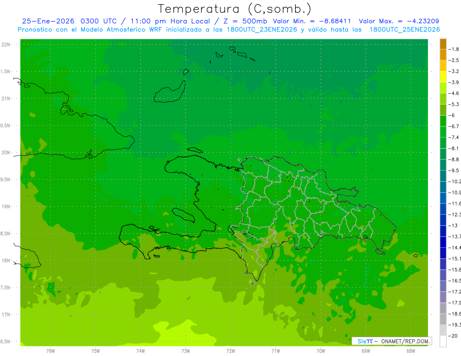Click the 19.5N latitude axis label
Image resolution: width=461 pixels, height=356 pixels.
point(5,180)
